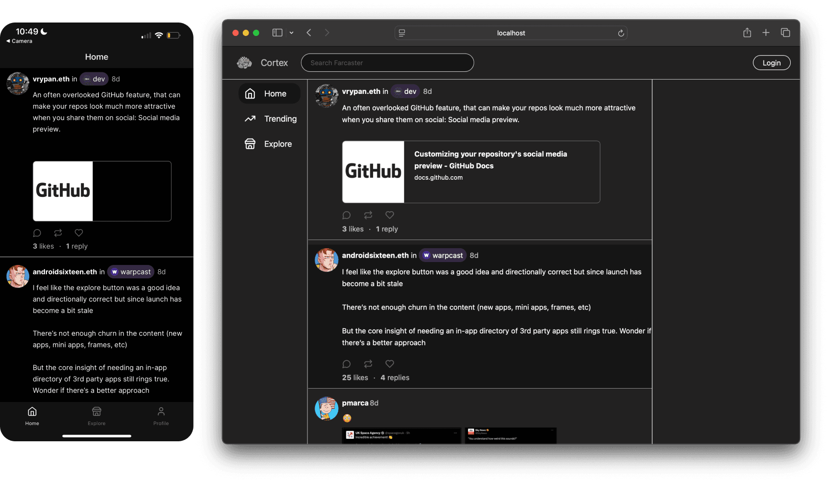829x482 pixels.
Task: Open a new tab with plus icon
Action: 766,33
